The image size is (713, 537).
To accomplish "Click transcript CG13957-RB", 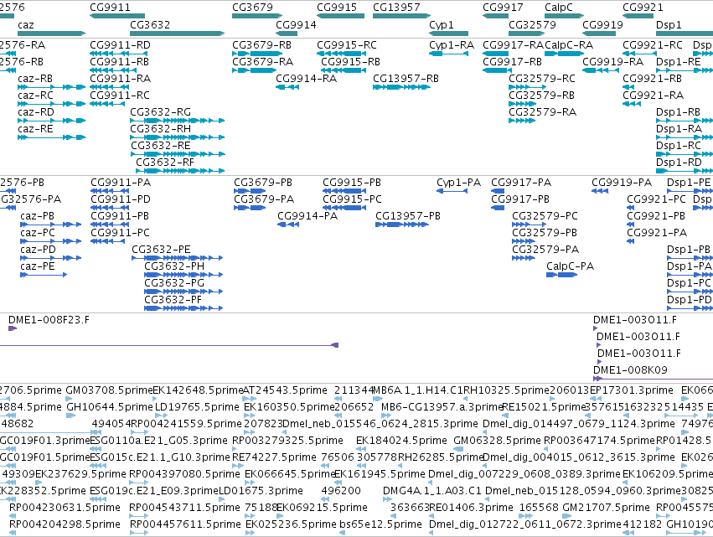I will click(x=406, y=79).
